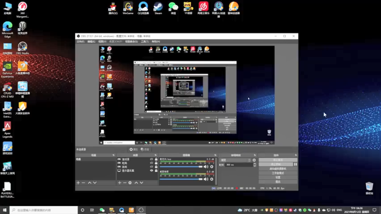Mute the 桌面音频 mixer channel
The height and width of the screenshot is (214, 381).
point(206,179)
